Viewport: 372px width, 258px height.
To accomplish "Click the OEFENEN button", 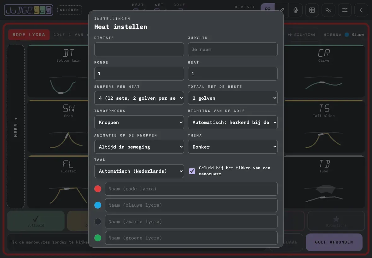I will click(x=69, y=10).
